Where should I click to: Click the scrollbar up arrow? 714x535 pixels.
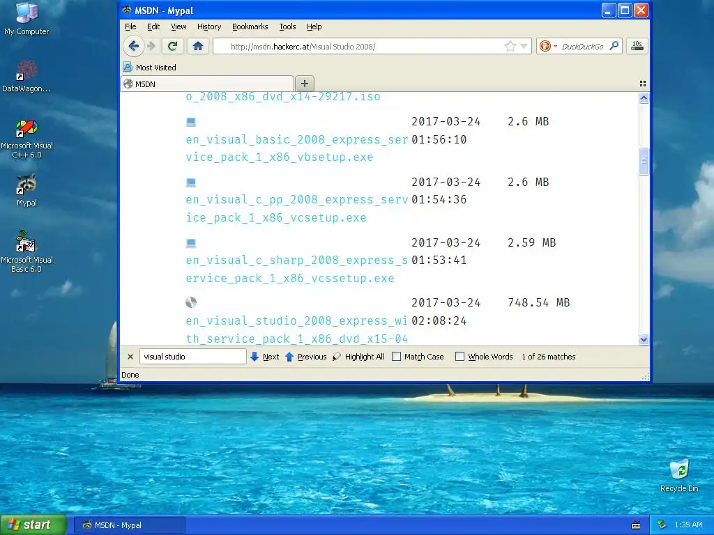tap(644, 98)
